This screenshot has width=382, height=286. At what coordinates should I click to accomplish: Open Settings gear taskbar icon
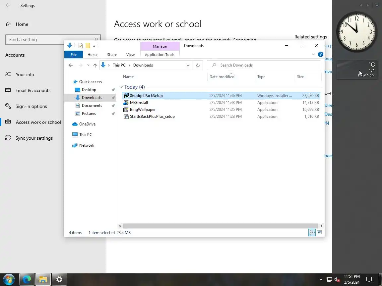59,279
